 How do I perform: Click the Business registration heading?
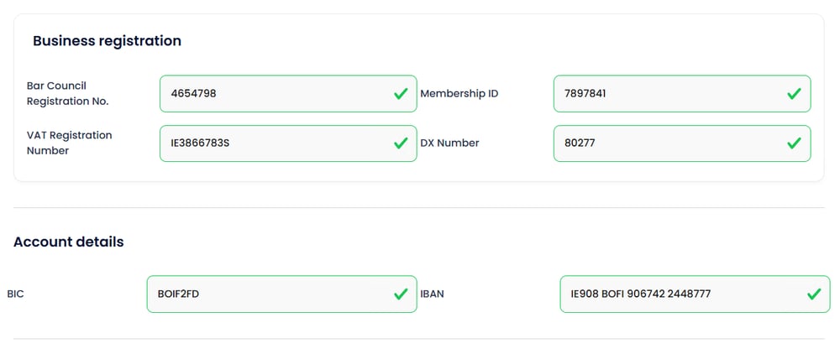point(107,40)
